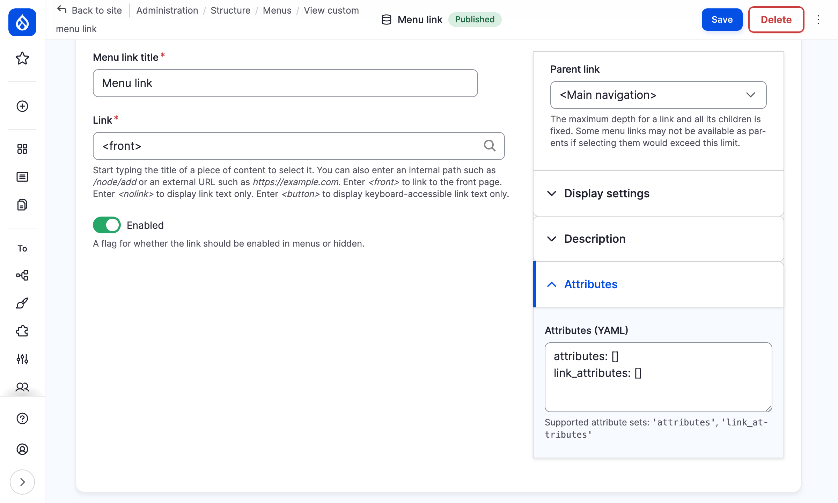The width and height of the screenshot is (838, 503).
Task: Open the Structure hierarchy icon
Action: click(x=22, y=275)
